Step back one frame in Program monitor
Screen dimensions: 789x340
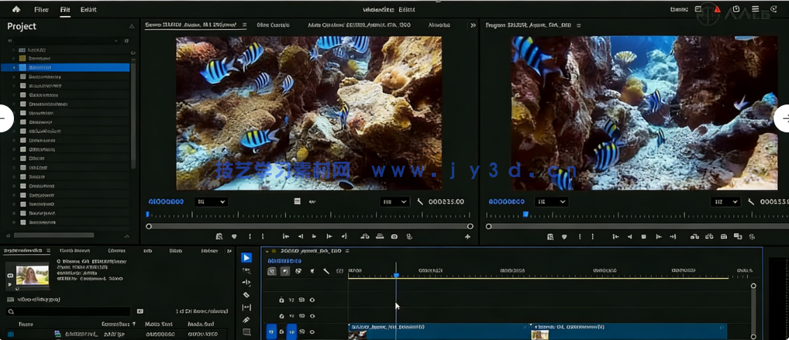coord(629,237)
